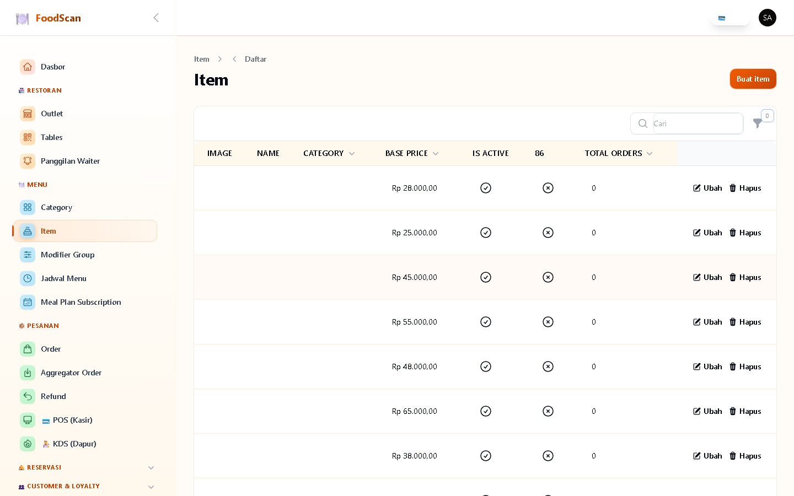794x496 pixels.
Task: Click the edit pencil icon in Rp 25.000,00 row
Action: click(x=697, y=233)
